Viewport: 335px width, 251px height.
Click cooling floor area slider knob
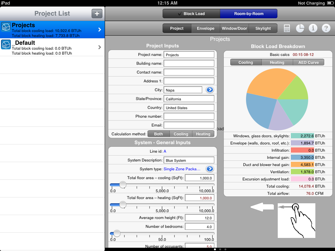(123, 185)
